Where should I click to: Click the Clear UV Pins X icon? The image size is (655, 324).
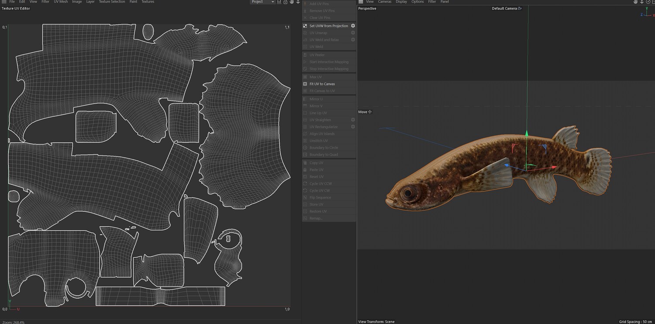pyautogui.click(x=305, y=18)
